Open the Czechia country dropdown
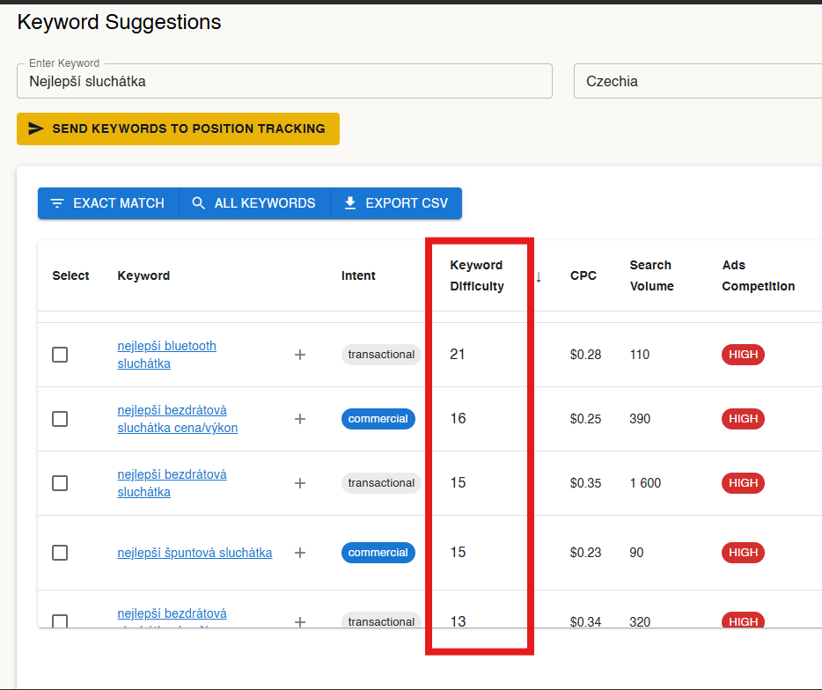The width and height of the screenshot is (822, 690). pyautogui.click(x=695, y=81)
